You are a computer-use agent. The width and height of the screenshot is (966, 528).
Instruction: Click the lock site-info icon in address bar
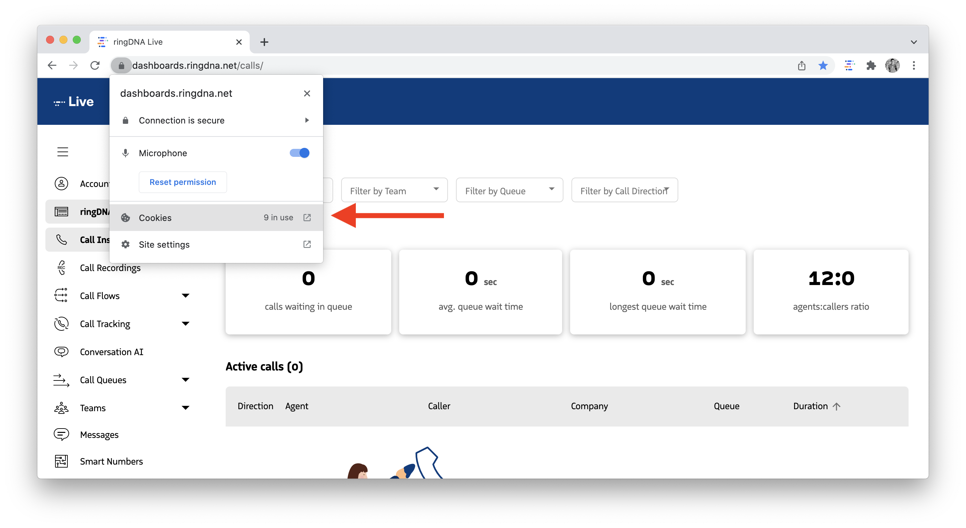point(121,66)
